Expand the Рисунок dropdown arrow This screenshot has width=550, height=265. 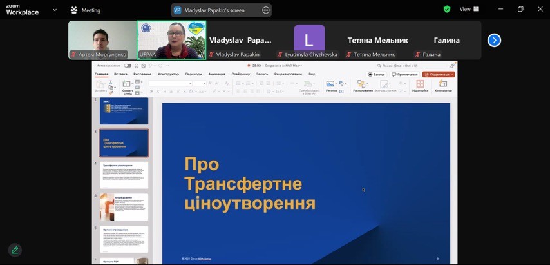click(x=336, y=84)
